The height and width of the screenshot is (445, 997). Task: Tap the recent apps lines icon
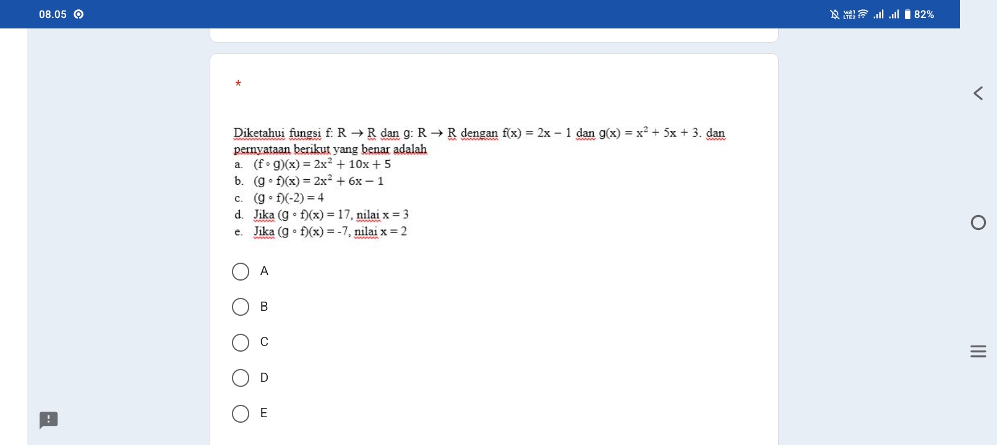[978, 352]
